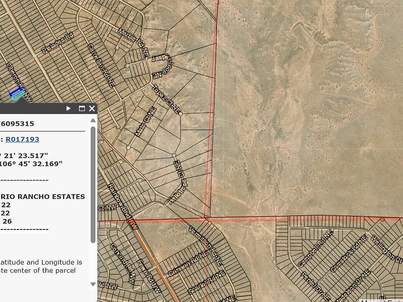Click the popup scrollbar down arrow

point(93,284)
